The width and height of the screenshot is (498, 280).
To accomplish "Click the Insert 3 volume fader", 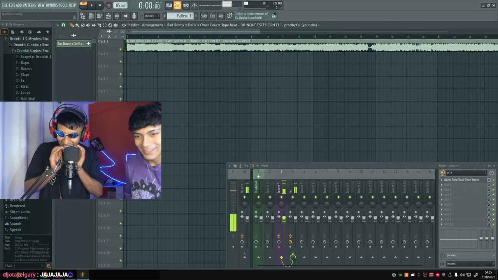I will 284,220.
